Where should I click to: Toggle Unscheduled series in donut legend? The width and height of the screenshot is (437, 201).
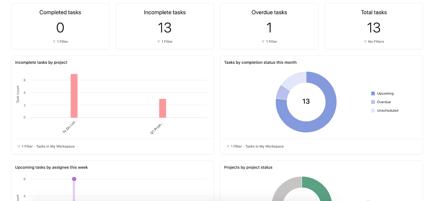click(385, 110)
